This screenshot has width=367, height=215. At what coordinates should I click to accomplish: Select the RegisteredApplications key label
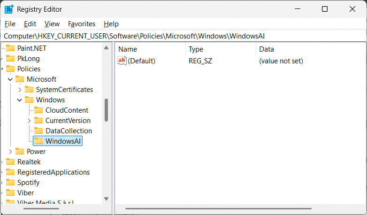coord(54,172)
